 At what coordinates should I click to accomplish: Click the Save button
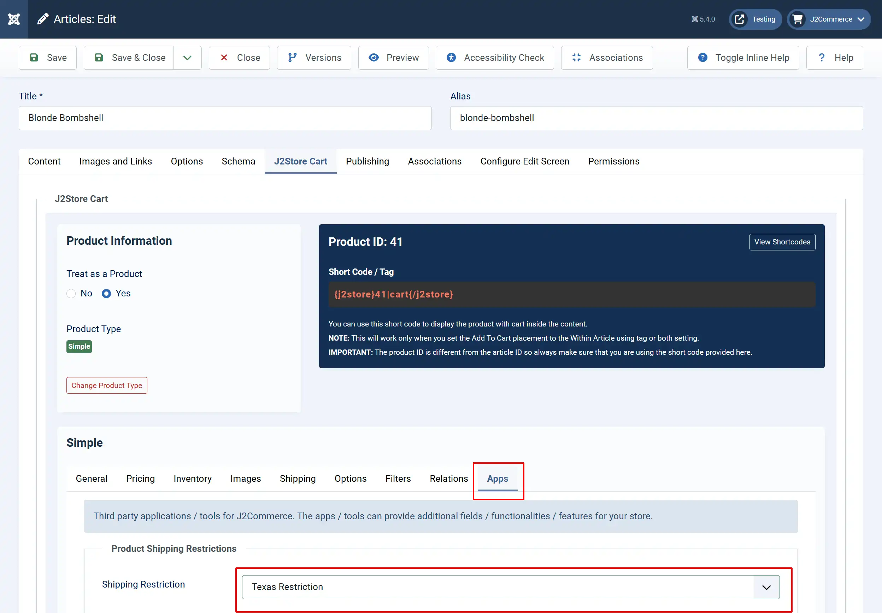point(48,58)
